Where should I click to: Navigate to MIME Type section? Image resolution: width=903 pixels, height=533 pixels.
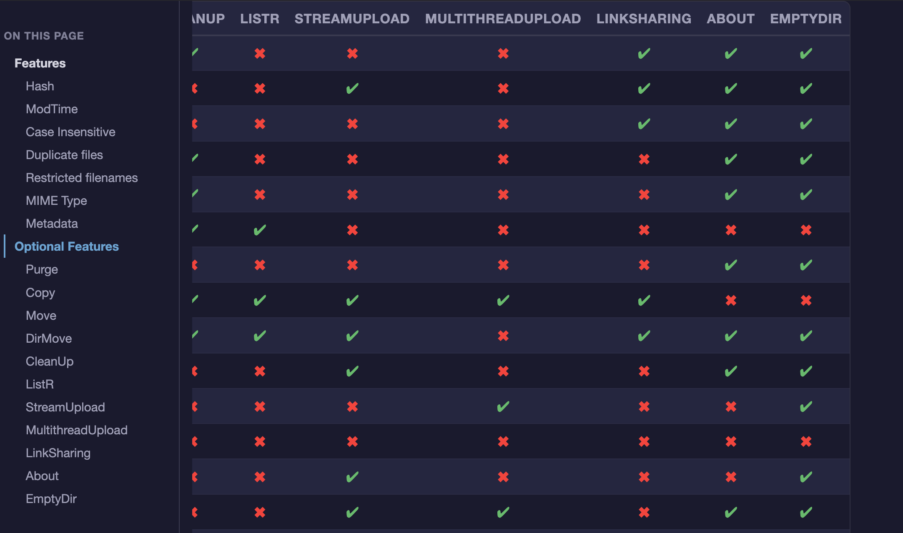point(56,201)
